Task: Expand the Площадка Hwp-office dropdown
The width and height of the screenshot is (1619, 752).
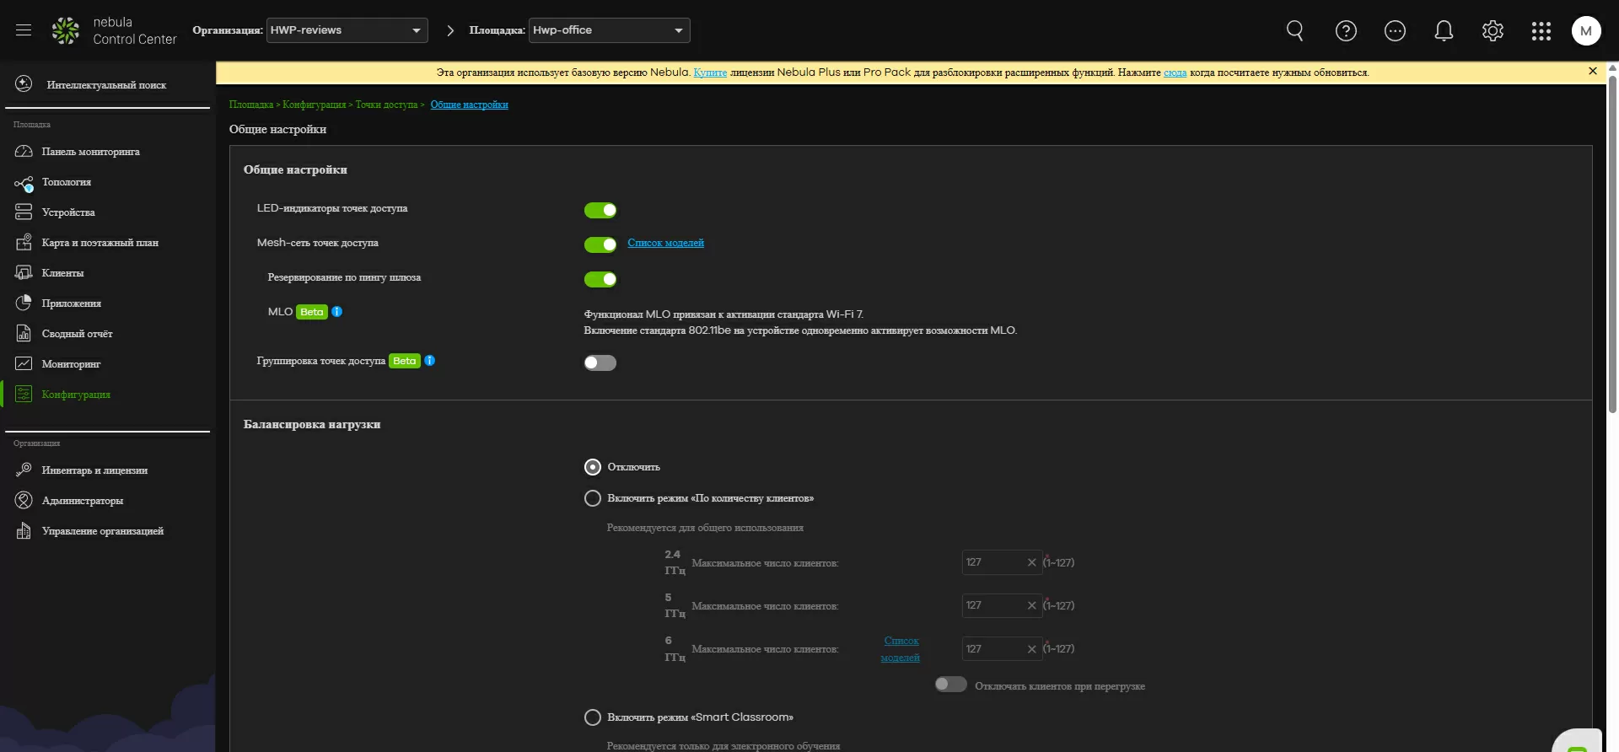Action: pos(609,30)
